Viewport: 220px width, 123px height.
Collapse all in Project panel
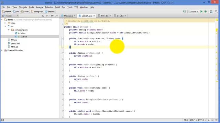pos(47,16)
